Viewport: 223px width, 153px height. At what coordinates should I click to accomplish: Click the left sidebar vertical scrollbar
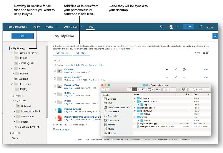47,82
